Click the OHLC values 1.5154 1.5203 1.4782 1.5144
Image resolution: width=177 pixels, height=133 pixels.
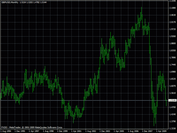[33, 2]
